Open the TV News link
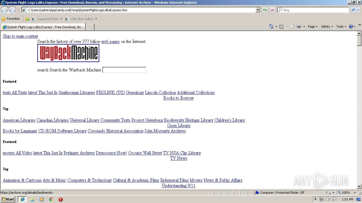 point(179,158)
